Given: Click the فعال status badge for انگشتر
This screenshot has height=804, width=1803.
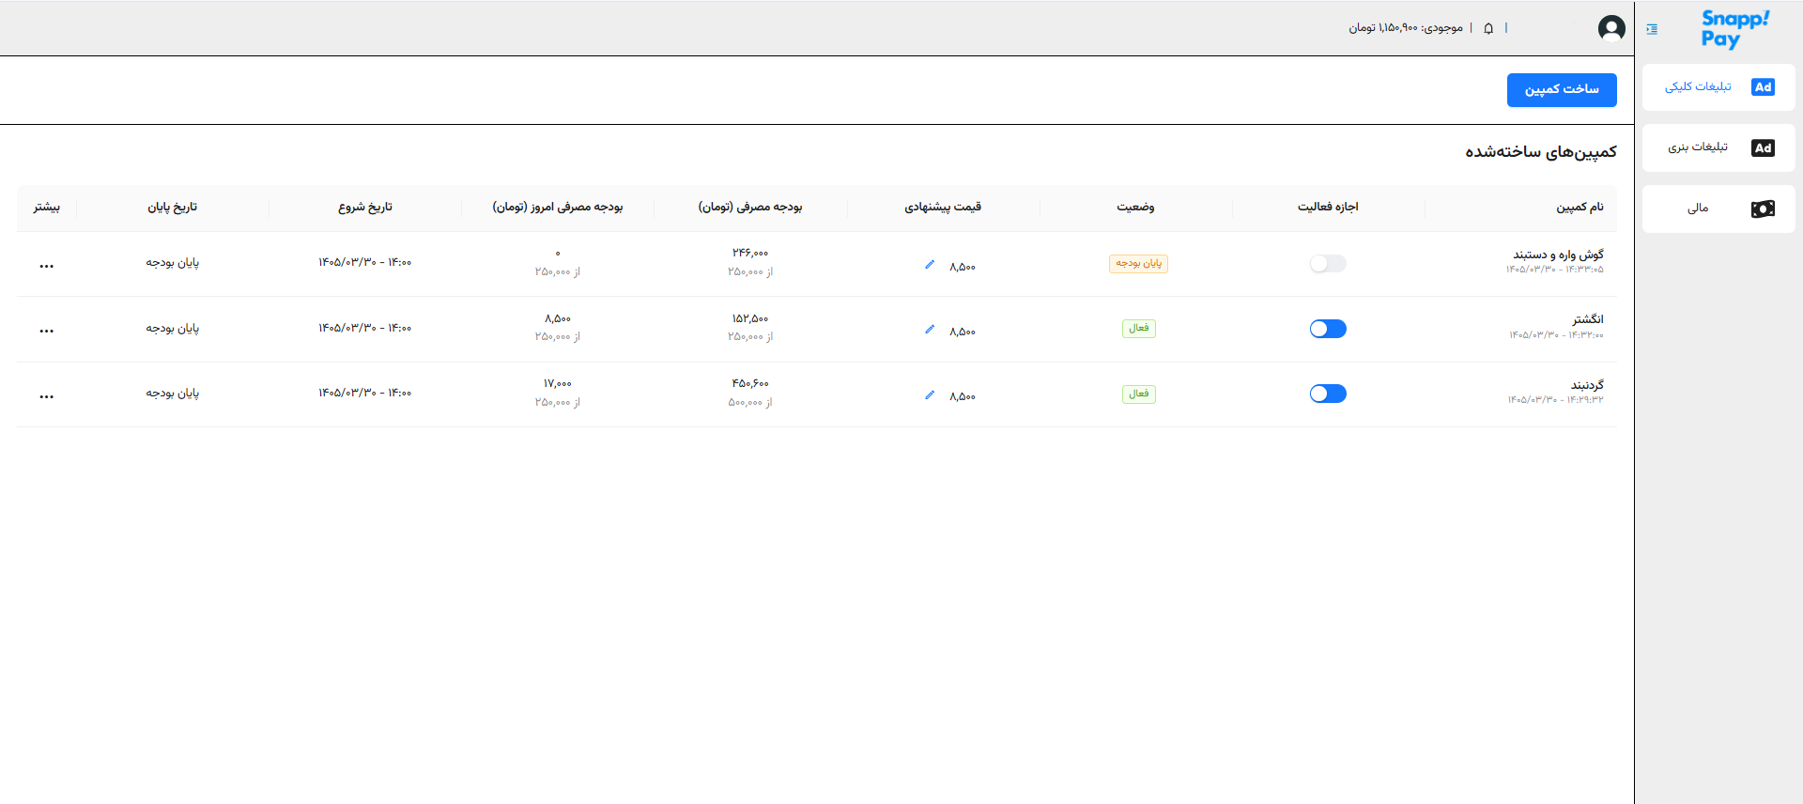Looking at the screenshot, I should [x=1138, y=329].
